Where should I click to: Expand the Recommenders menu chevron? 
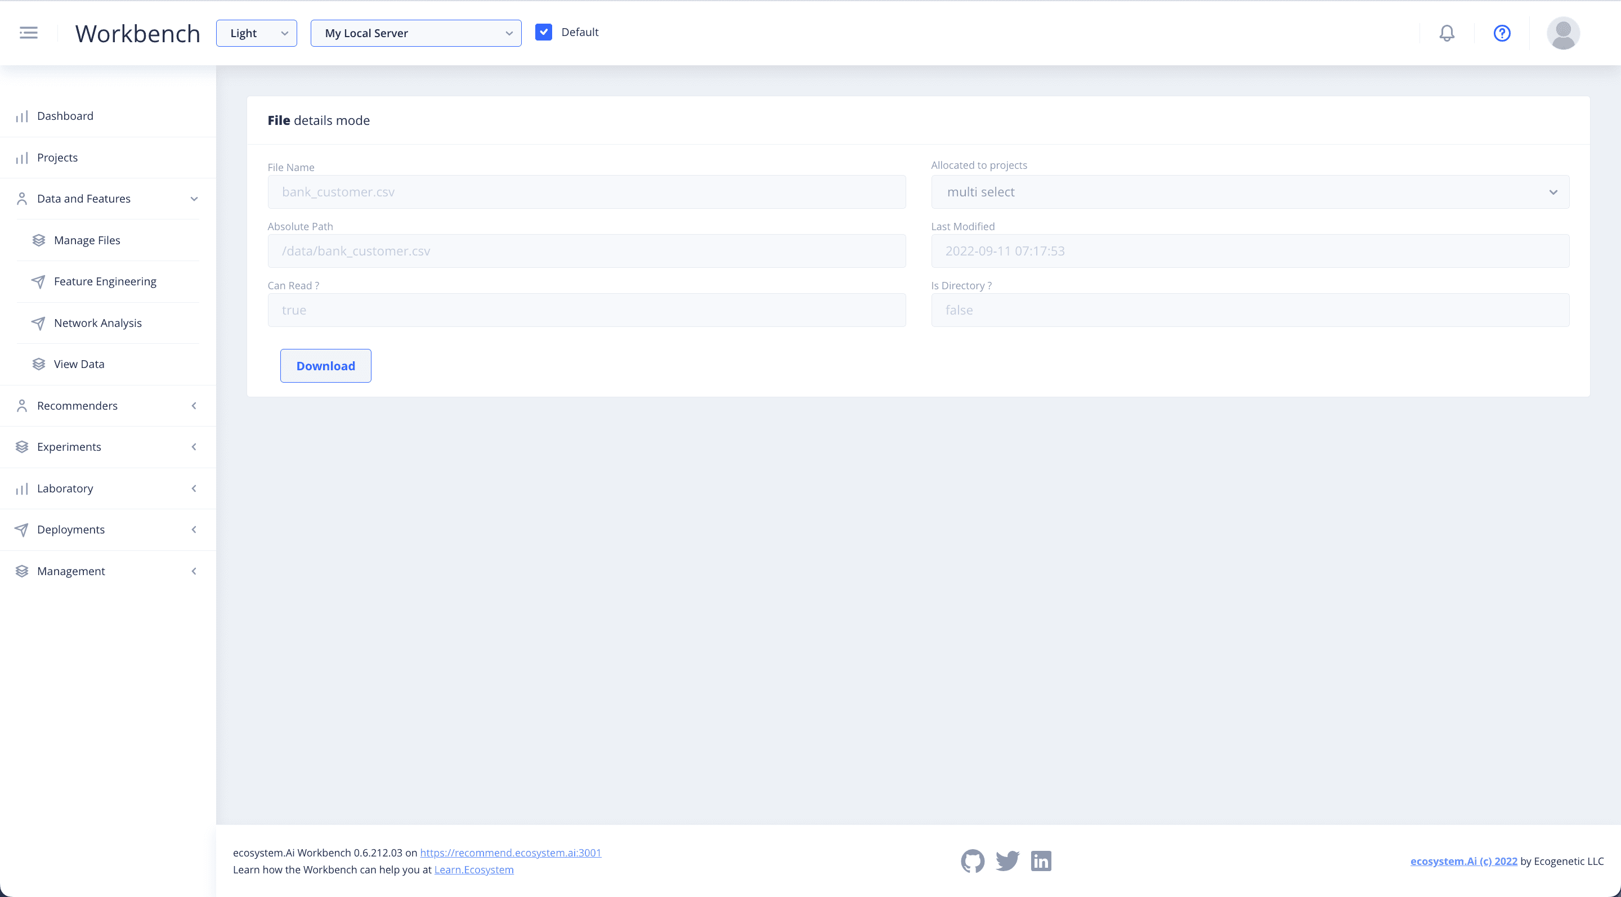194,406
